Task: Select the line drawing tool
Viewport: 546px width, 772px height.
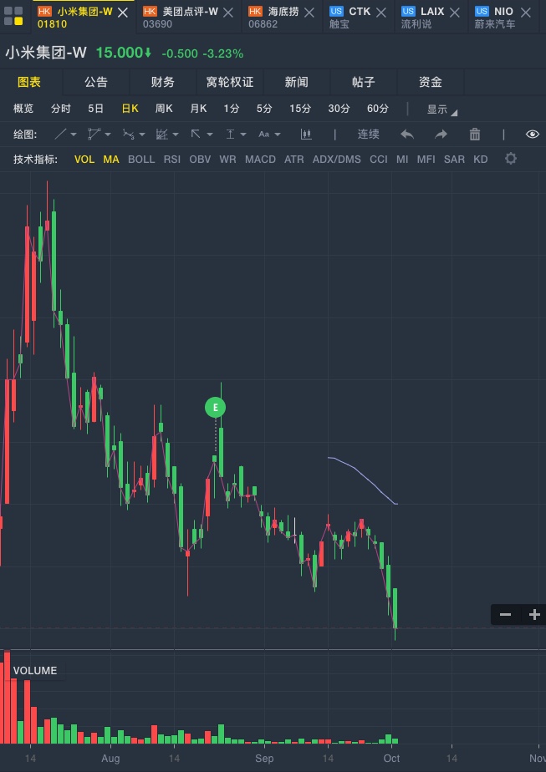Action: click(x=60, y=134)
